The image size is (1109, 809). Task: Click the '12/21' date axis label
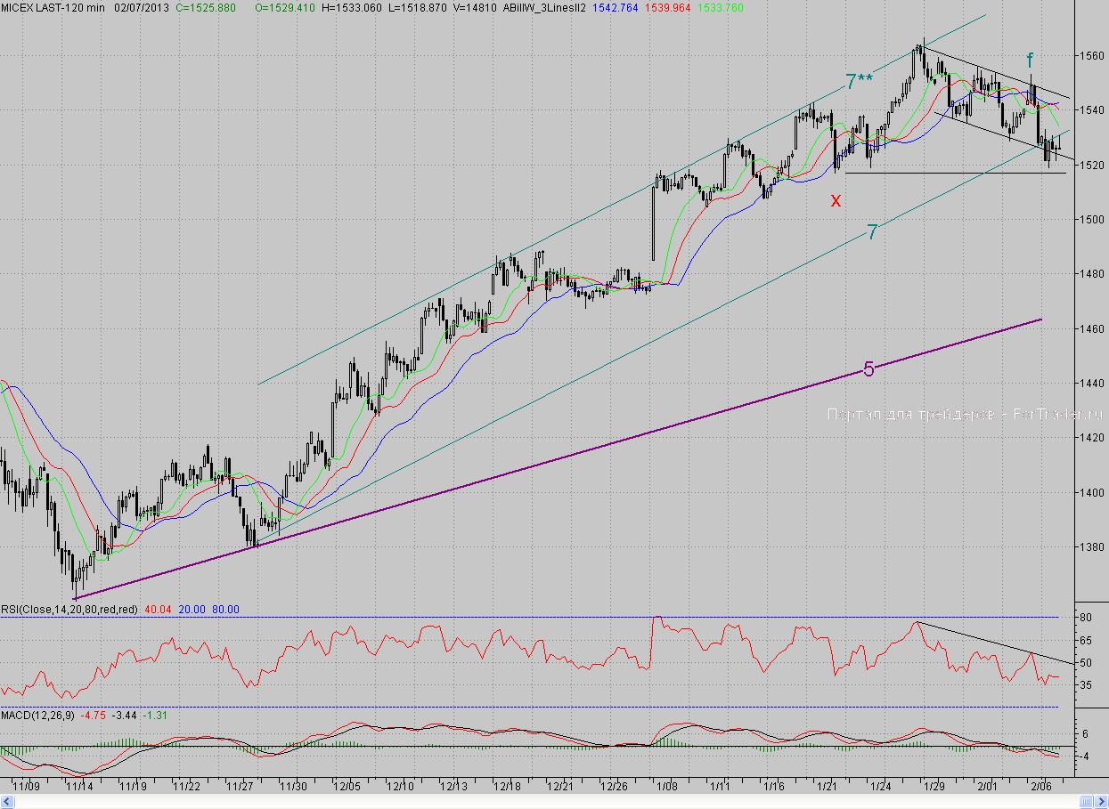[x=561, y=787]
